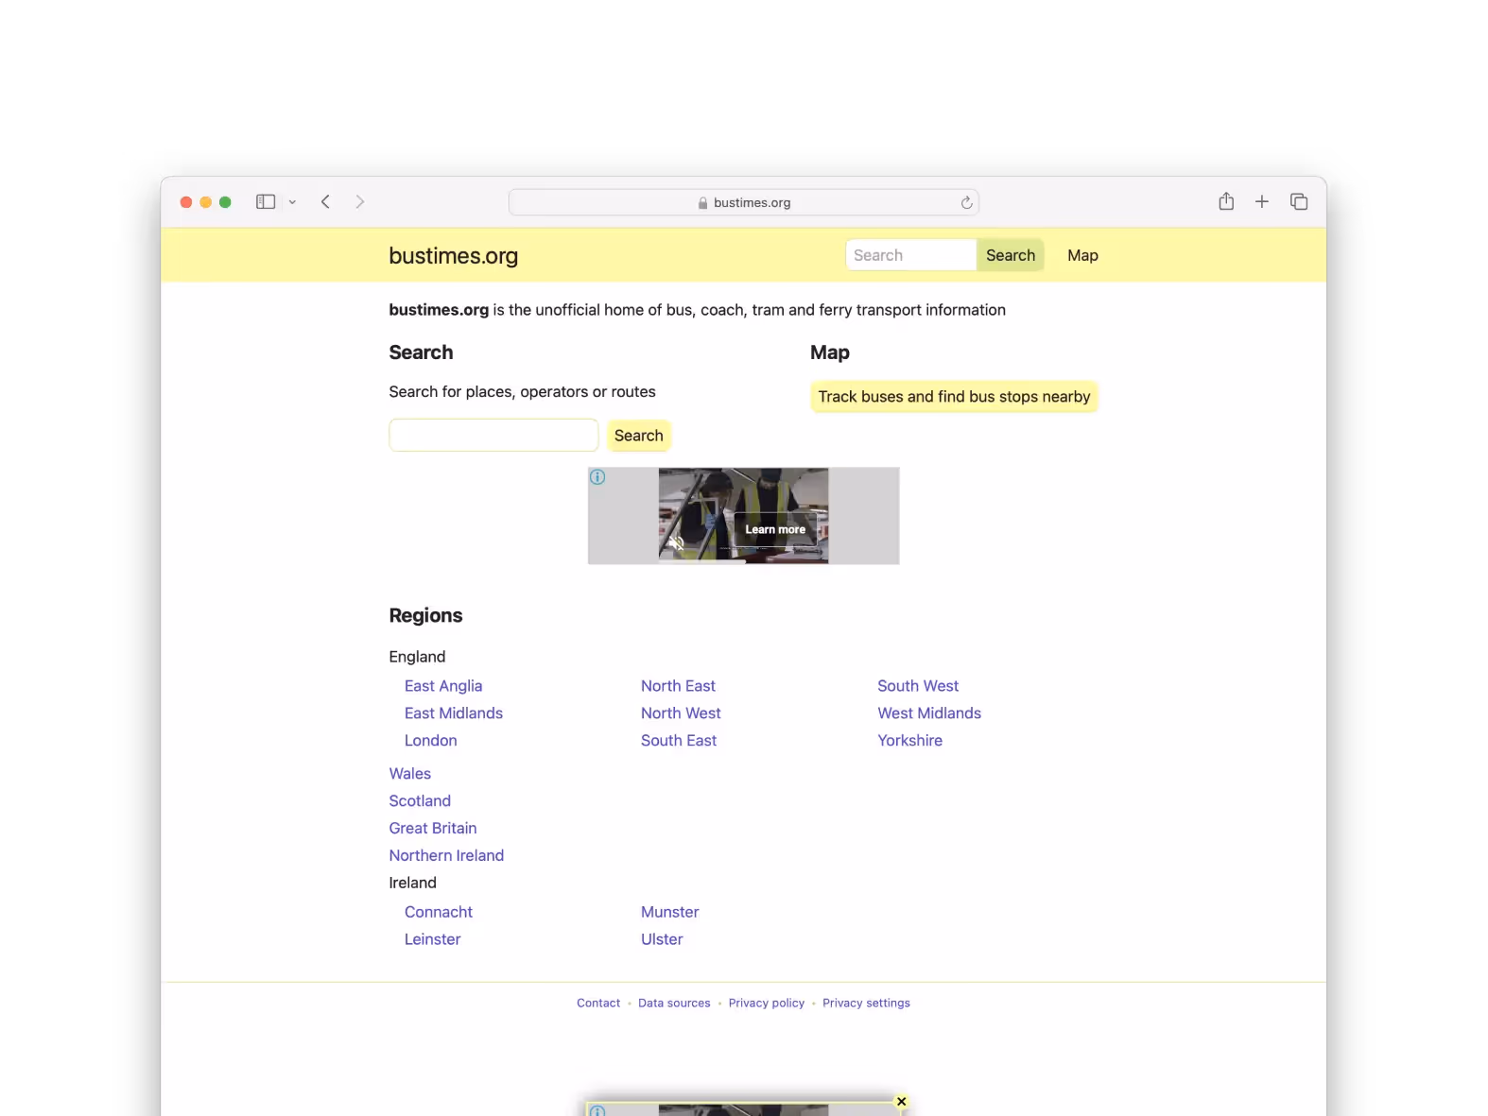Click the Data sources footer link
This screenshot has height=1116, width=1488.
(674, 1004)
